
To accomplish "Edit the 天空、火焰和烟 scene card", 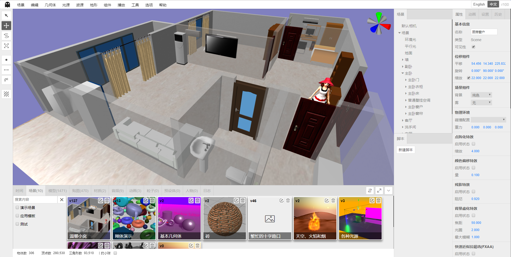I will (327, 201).
